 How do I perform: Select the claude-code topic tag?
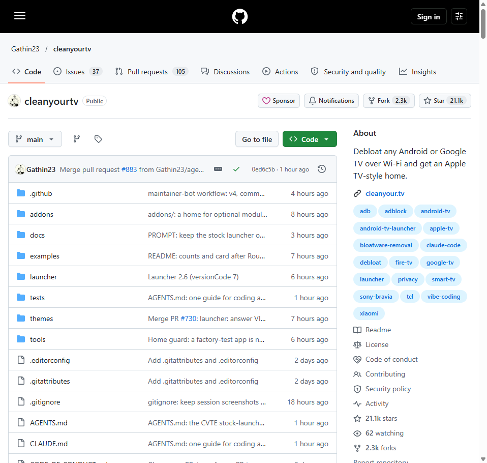pos(443,245)
